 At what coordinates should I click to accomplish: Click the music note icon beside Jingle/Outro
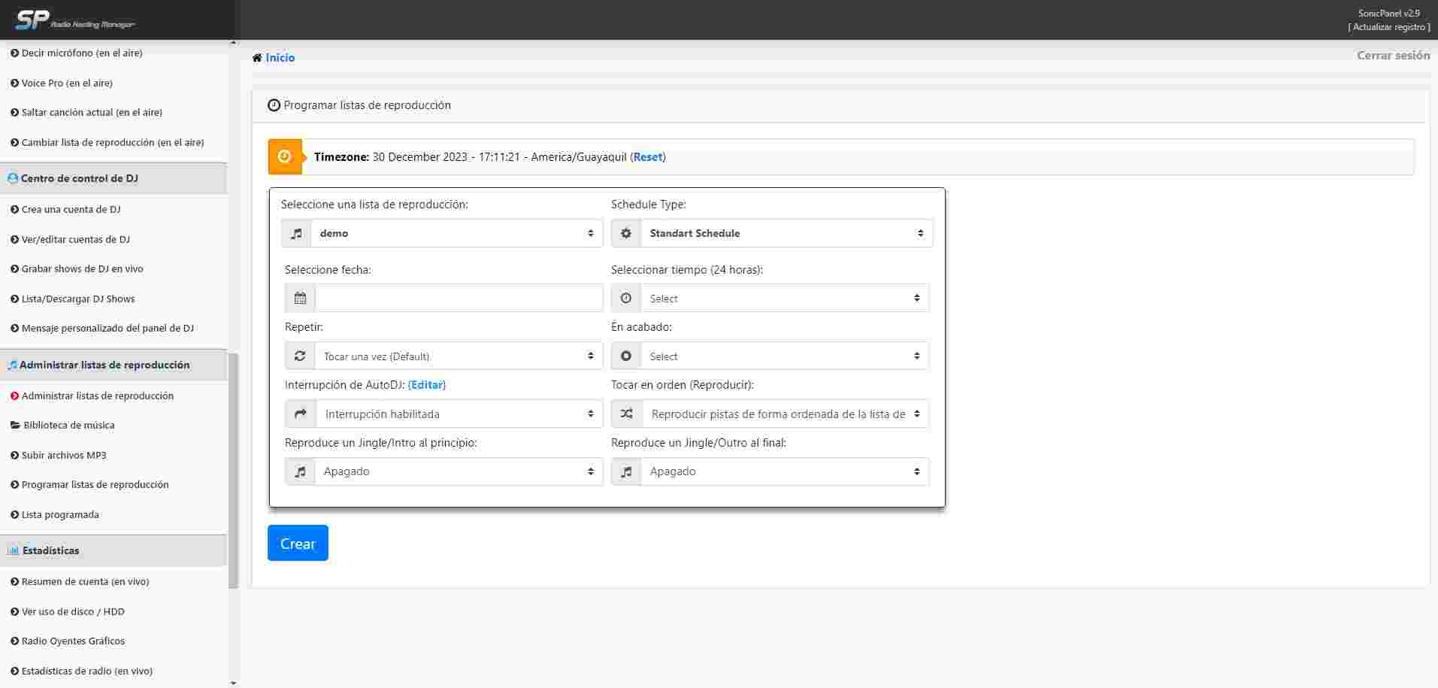point(626,471)
